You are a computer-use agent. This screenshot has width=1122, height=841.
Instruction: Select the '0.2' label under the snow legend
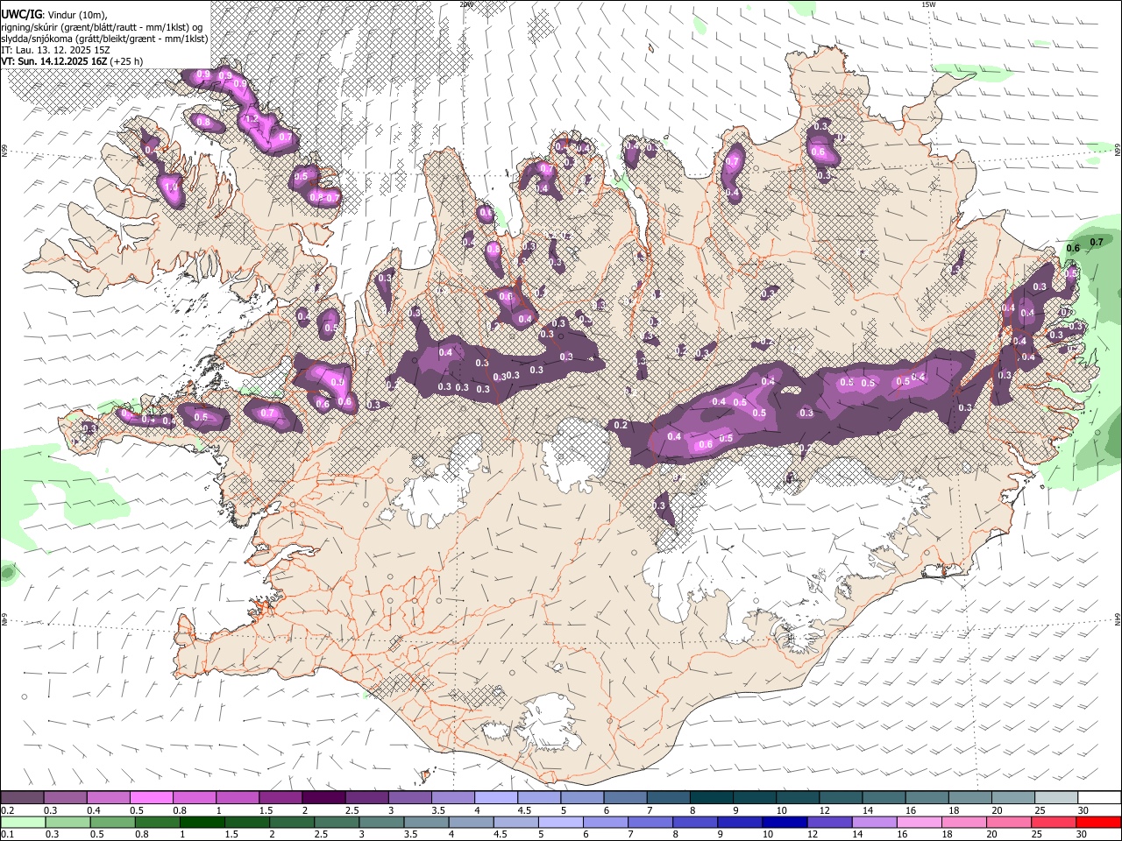click(6, 810)
